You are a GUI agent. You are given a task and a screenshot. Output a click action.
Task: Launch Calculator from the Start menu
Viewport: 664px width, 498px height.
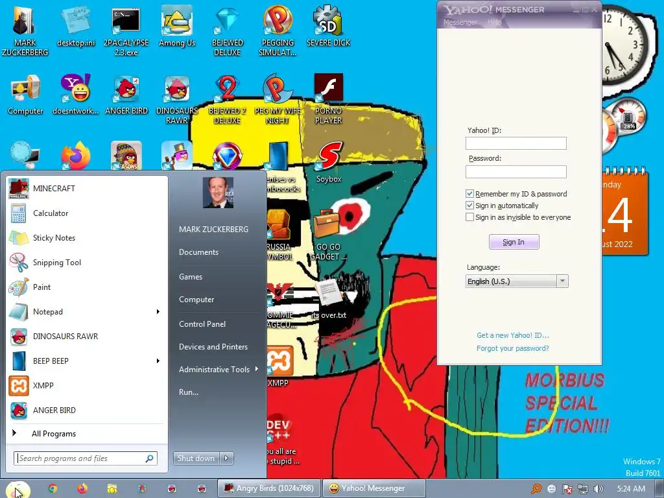click(x=87, y=213)
